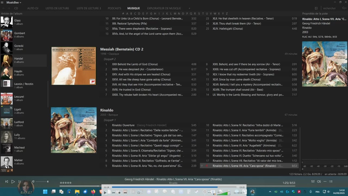Mute the MusicBee volume speaker icon

pos(33,182)
